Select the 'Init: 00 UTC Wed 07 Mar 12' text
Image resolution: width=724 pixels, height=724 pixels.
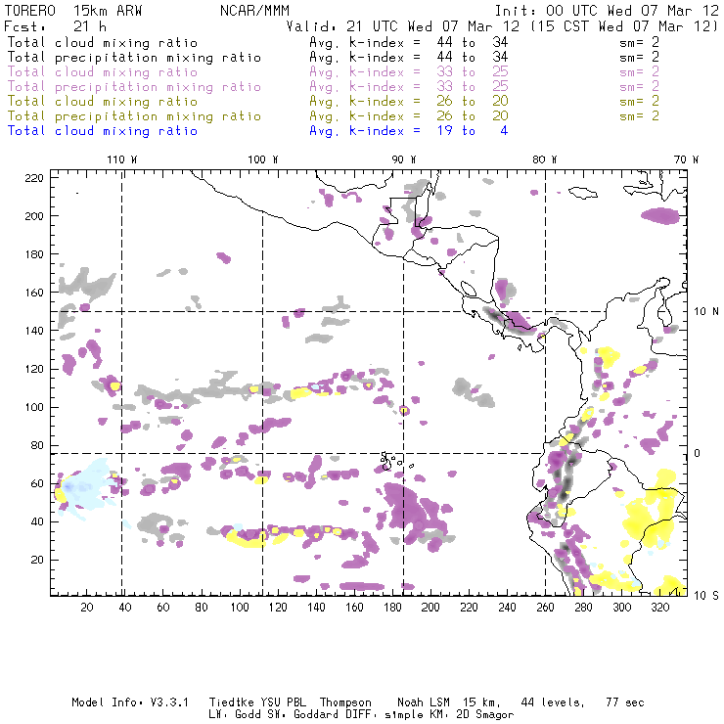(607, 11)
